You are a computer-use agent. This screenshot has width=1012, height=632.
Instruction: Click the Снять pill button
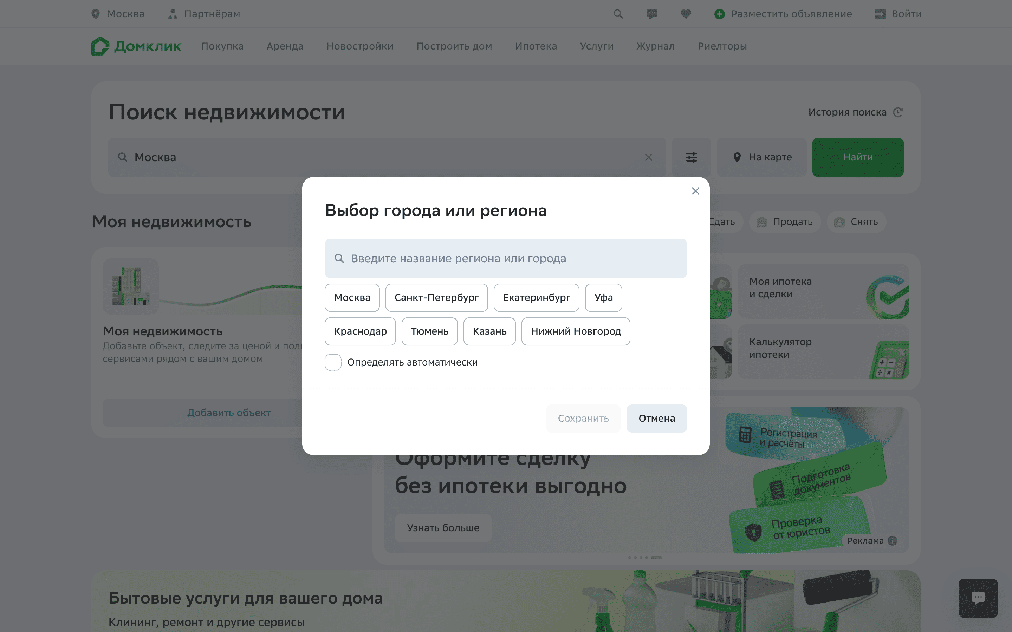[x=856, y=222]
